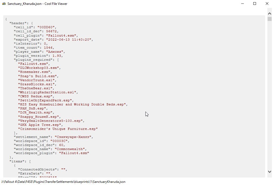Click the scroll down arrow
The height and width of the screenshot is (185, 273).
[269, 172]
